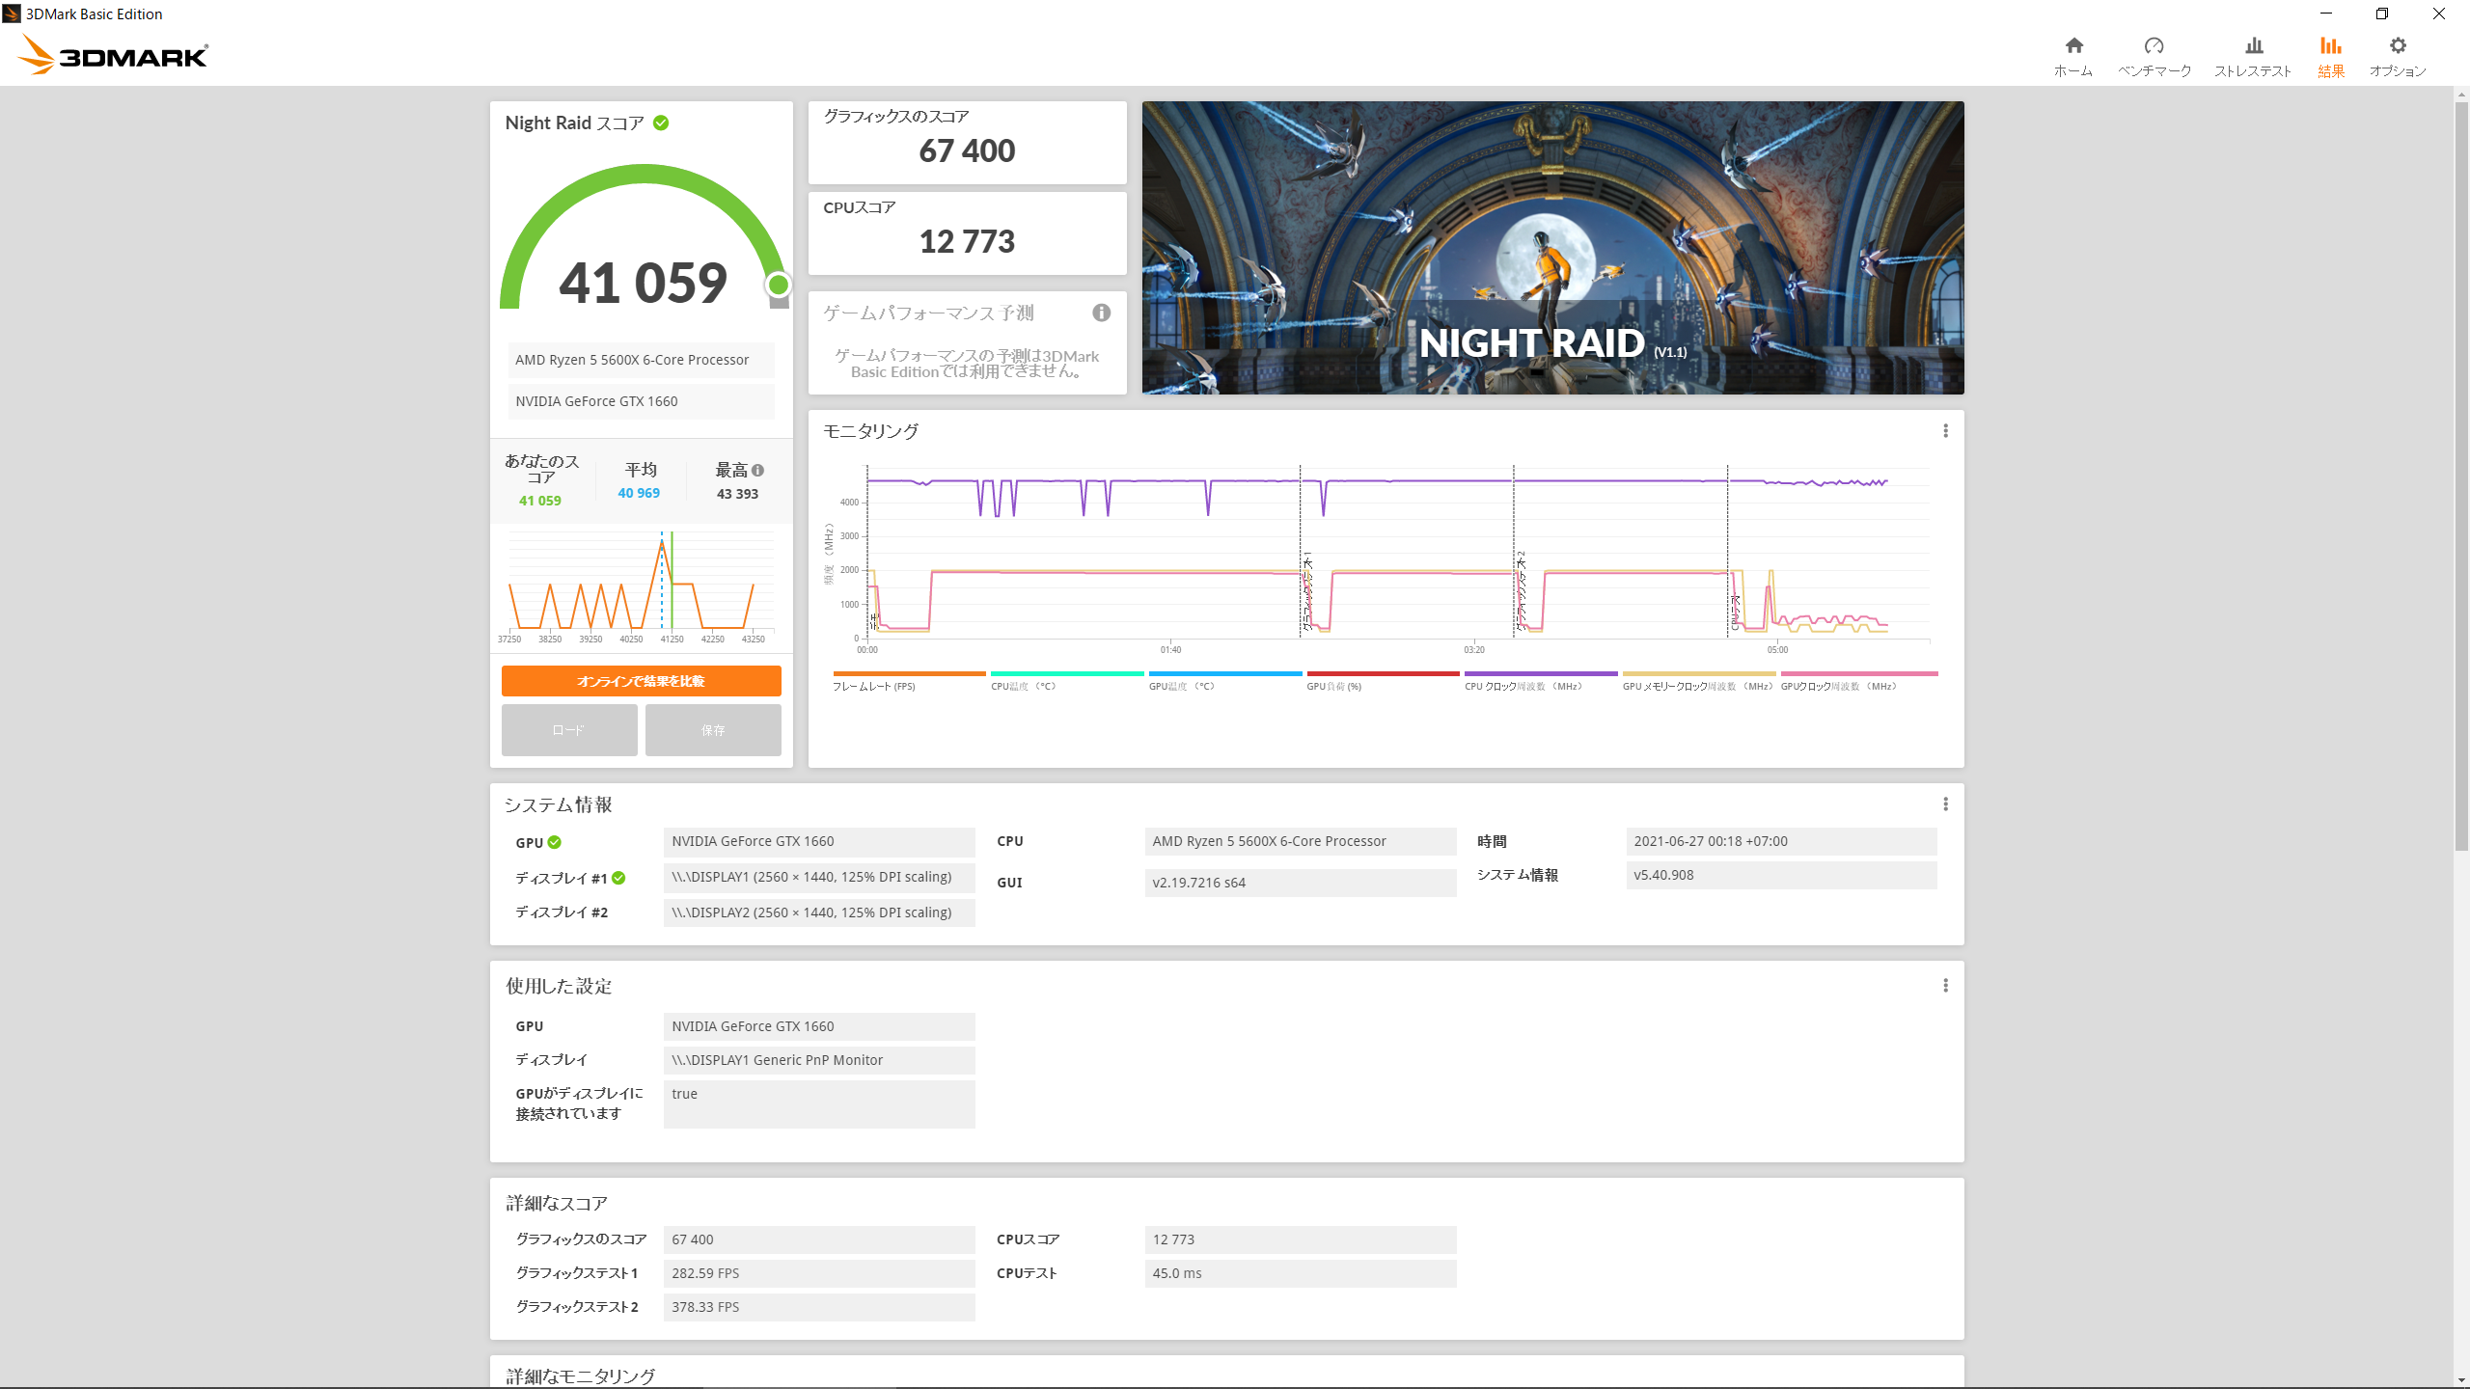Minimize the 3DMark window
The image size is (2470, 1389).
2325,14
